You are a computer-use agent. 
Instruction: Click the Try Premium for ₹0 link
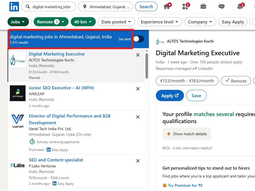(185, 185)
